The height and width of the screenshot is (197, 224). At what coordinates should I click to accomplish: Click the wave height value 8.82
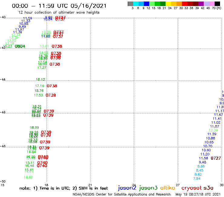click(x=198, y=175)
